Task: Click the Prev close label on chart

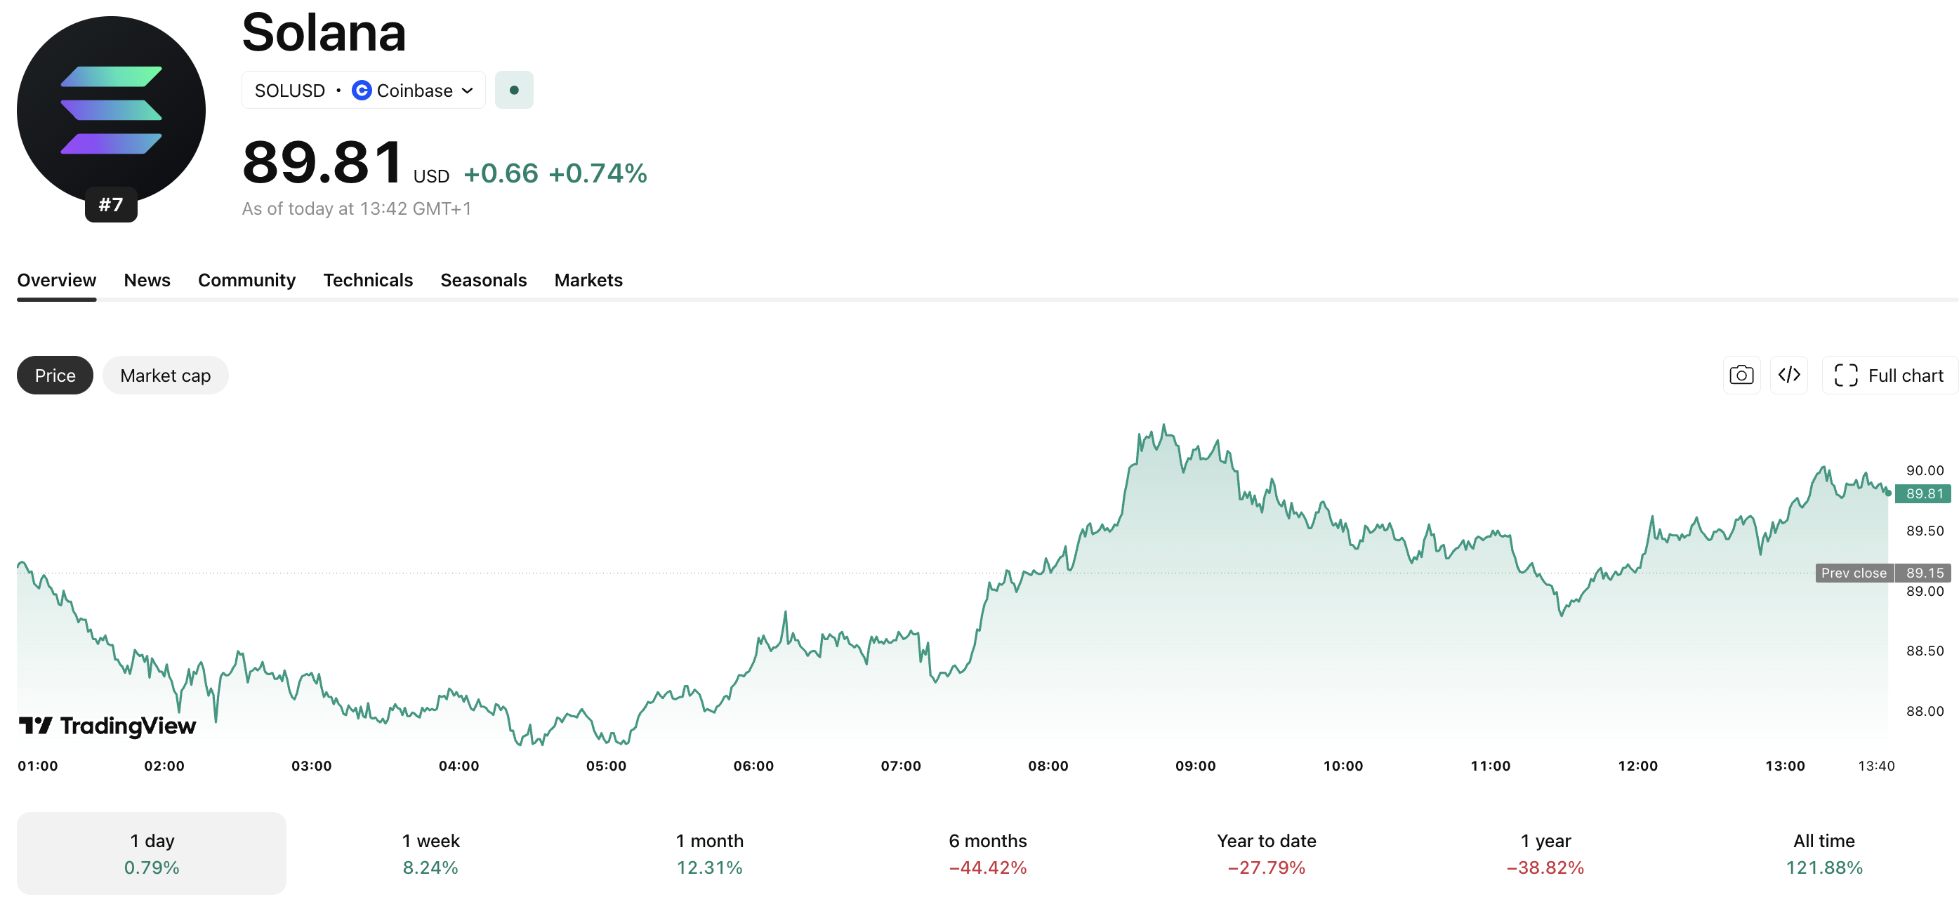Action: click(x=1854, y=573)
